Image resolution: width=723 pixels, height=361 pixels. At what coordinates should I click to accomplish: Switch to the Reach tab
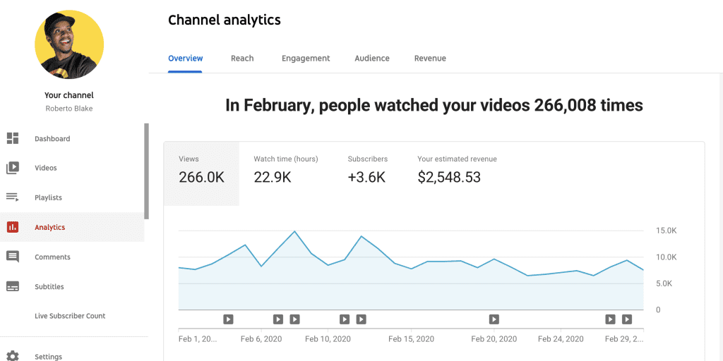point(242,59)
